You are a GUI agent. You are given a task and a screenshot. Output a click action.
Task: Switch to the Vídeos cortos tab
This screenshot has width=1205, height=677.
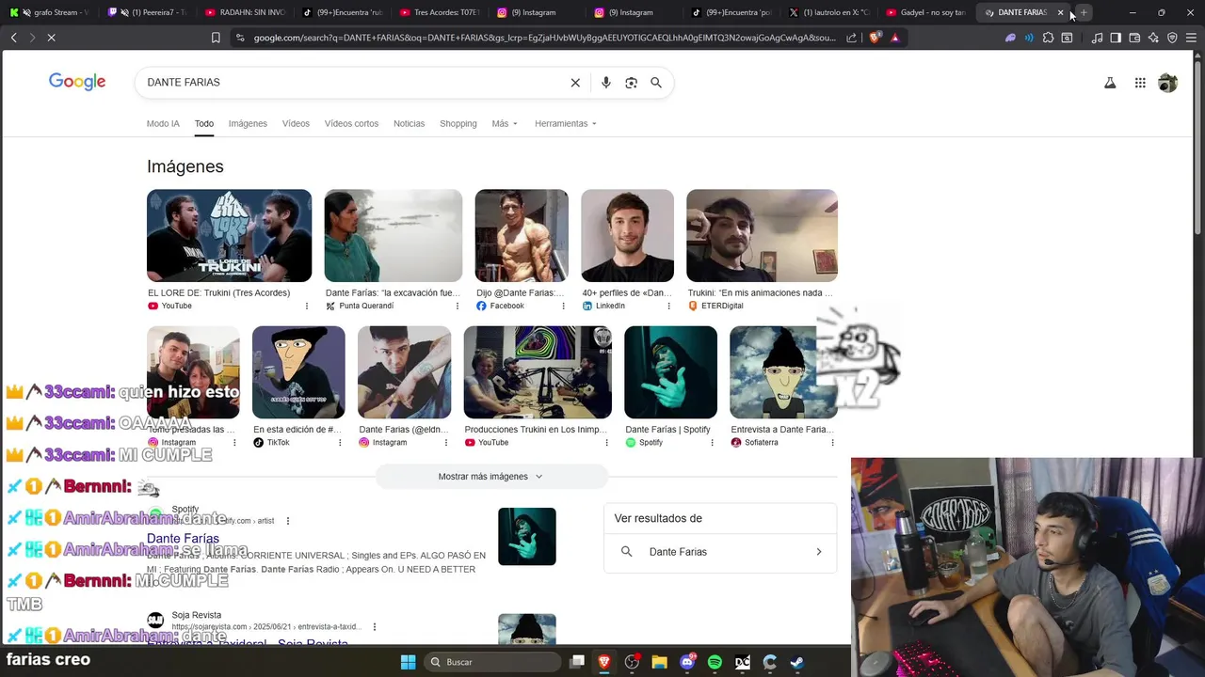[351, 123]
